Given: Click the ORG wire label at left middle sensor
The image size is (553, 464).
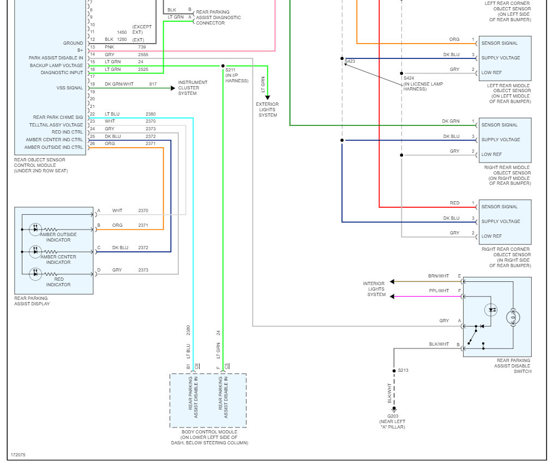Looking at the screenshot, I should [454, 39].
